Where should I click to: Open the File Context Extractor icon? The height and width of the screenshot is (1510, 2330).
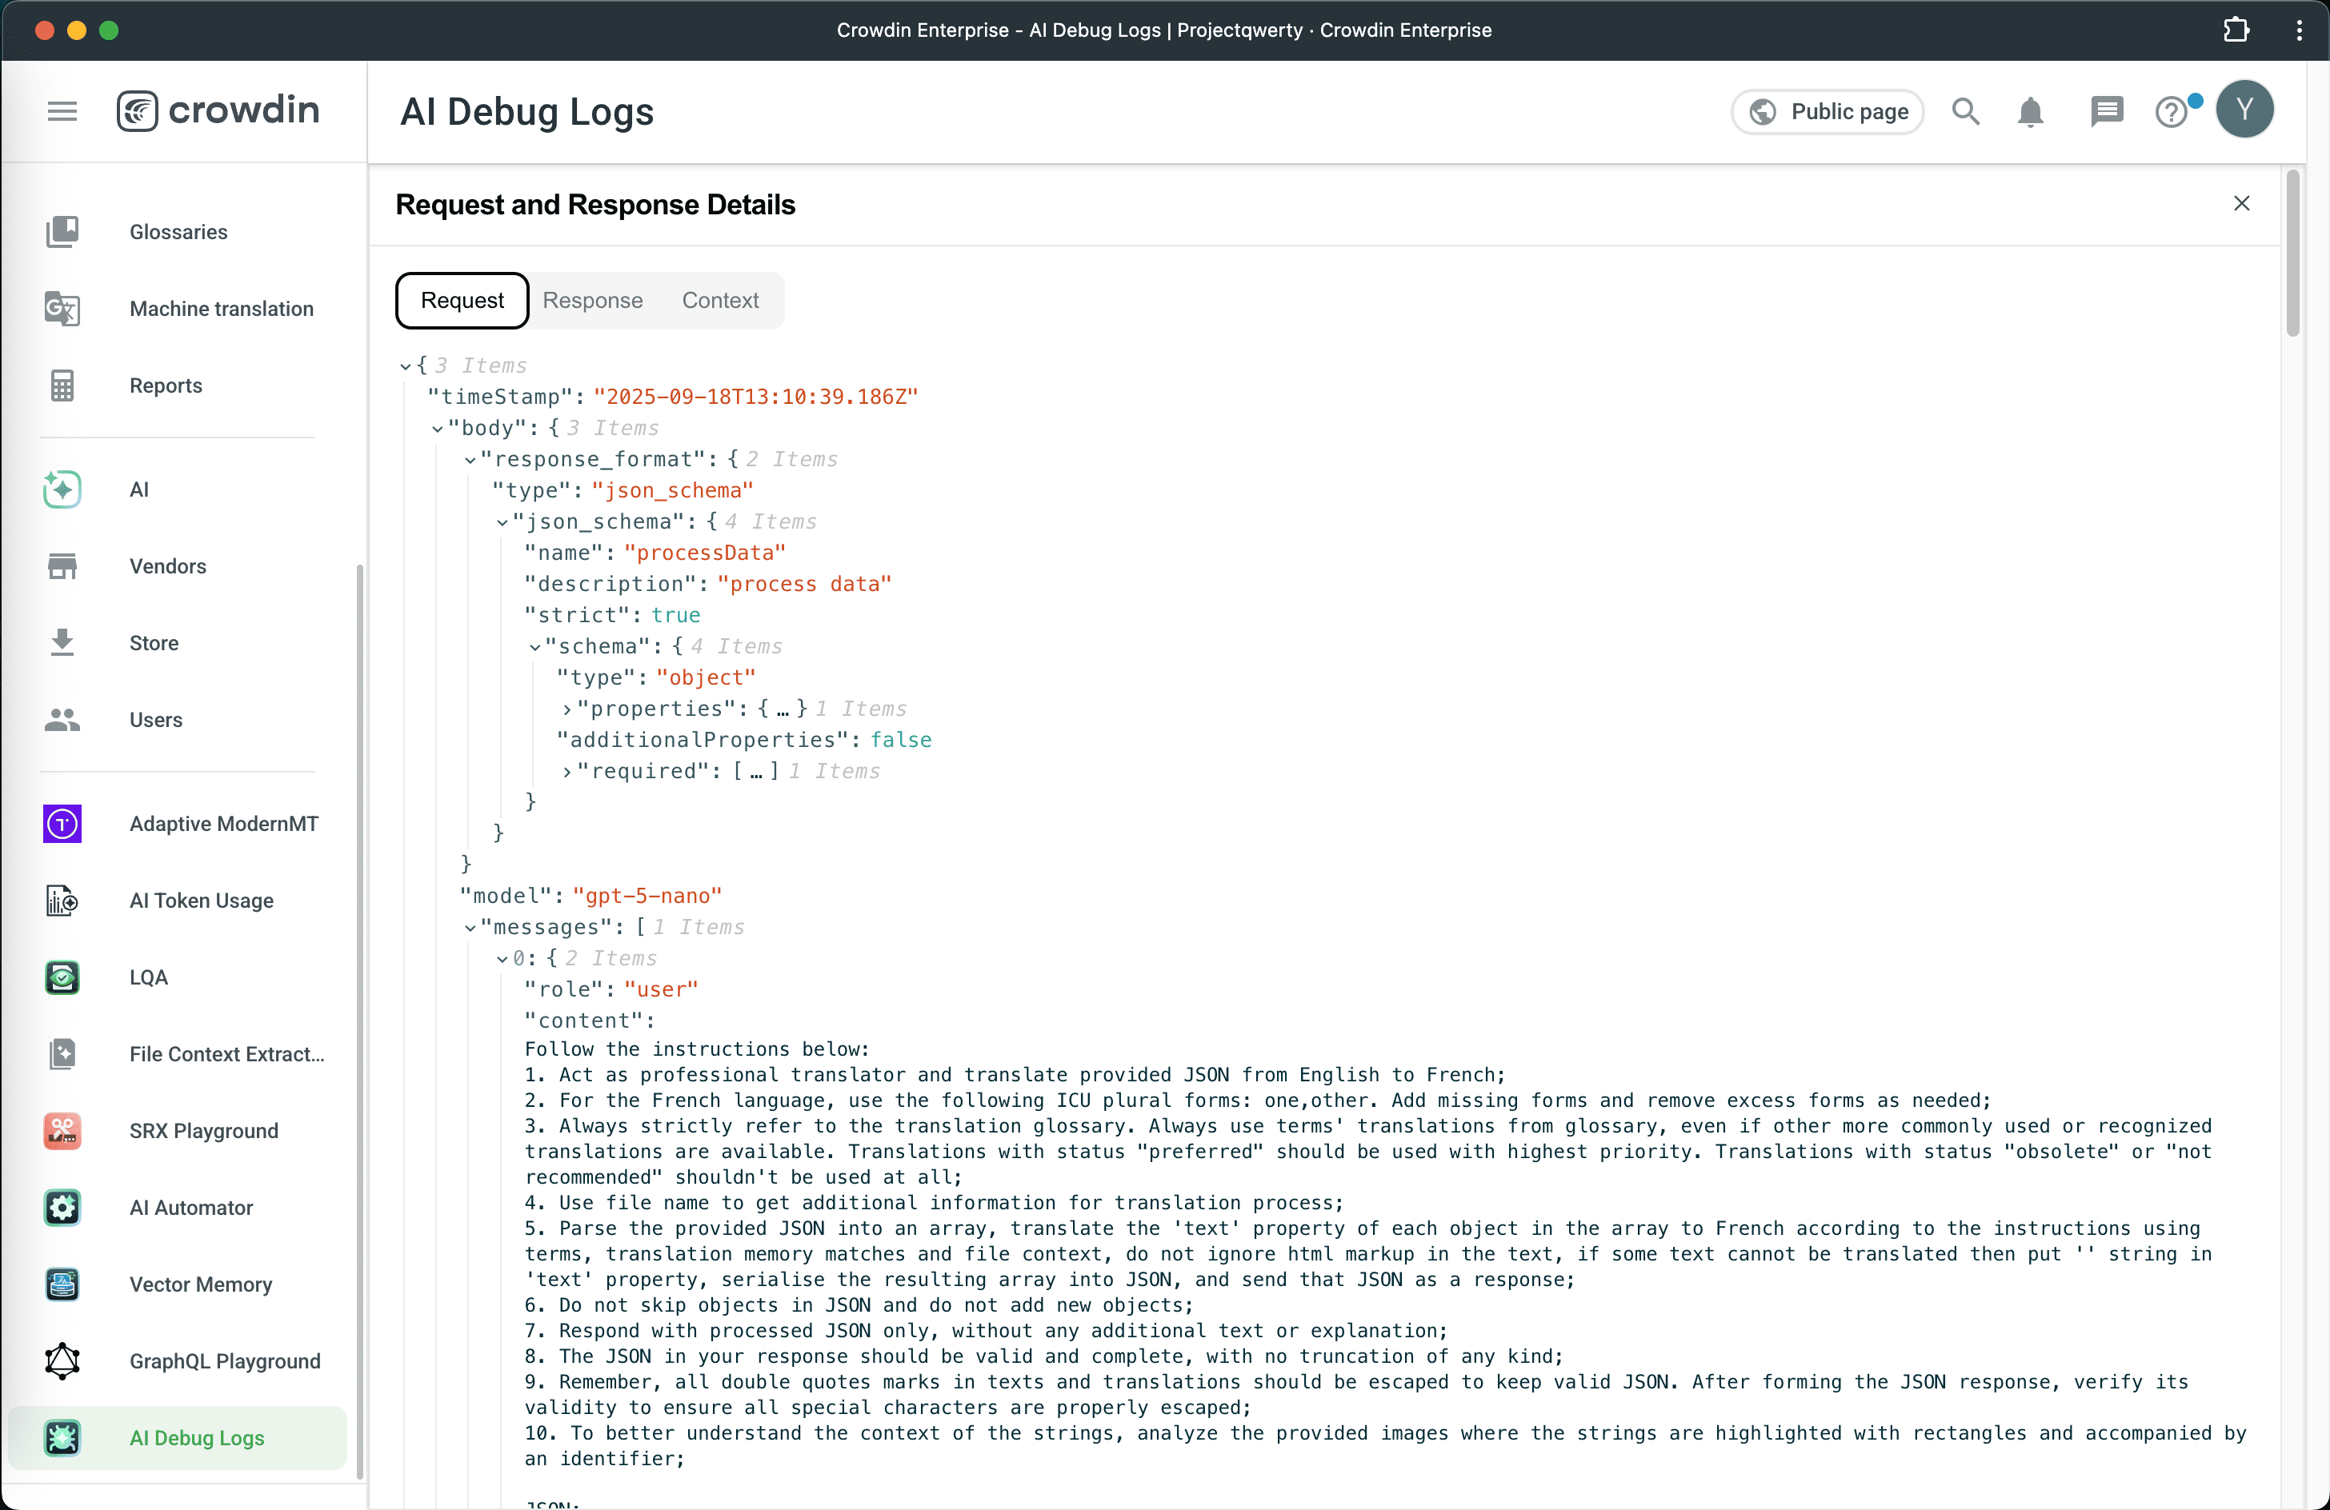pos(62,1054)
